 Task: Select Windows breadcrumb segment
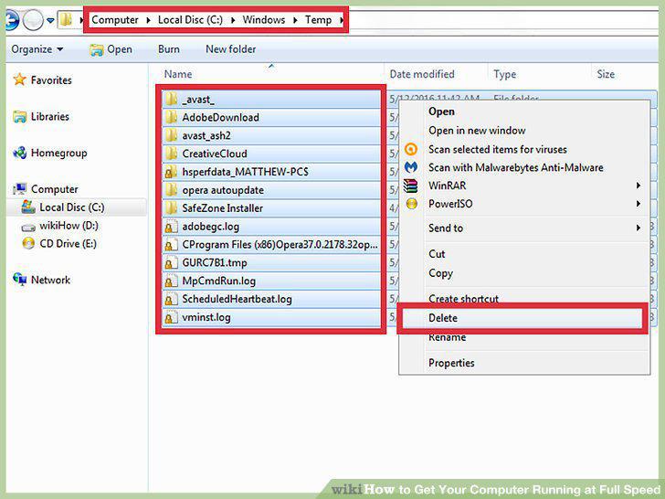tap(263, 20)
